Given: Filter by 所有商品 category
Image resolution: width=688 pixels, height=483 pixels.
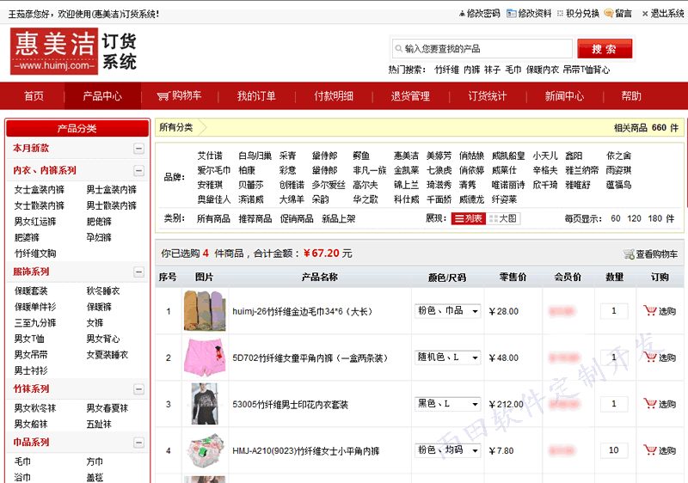Looking at the screenshot, I should coord(213,218).
